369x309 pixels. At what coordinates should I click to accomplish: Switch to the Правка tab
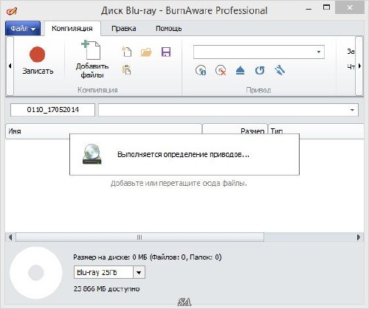[x=124, y=29]
